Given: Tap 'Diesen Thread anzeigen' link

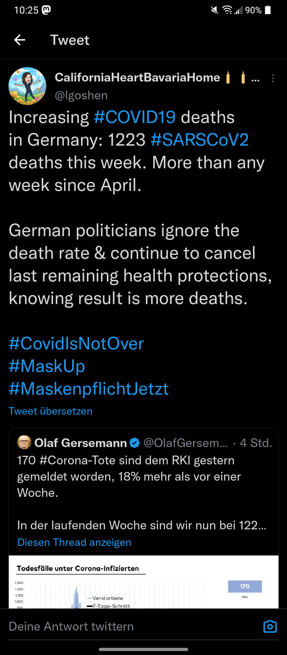Looking at the screenshot, I should click(x=74, y=542).
